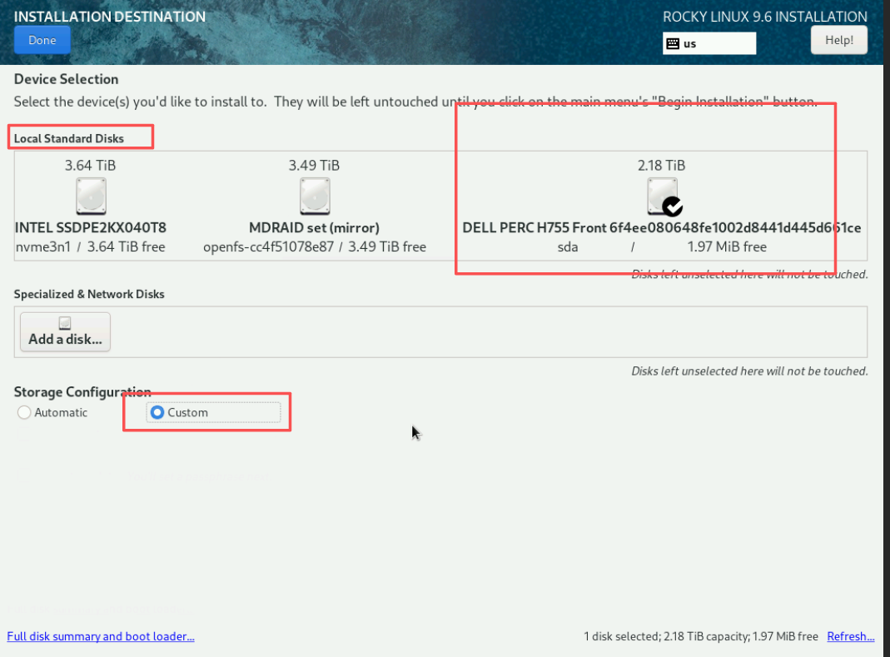
Task: Select Custom storage configuration
Action: tap(157, 412)
